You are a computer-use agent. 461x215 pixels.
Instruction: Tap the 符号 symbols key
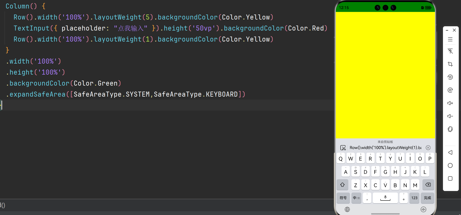tap(343, 198)
